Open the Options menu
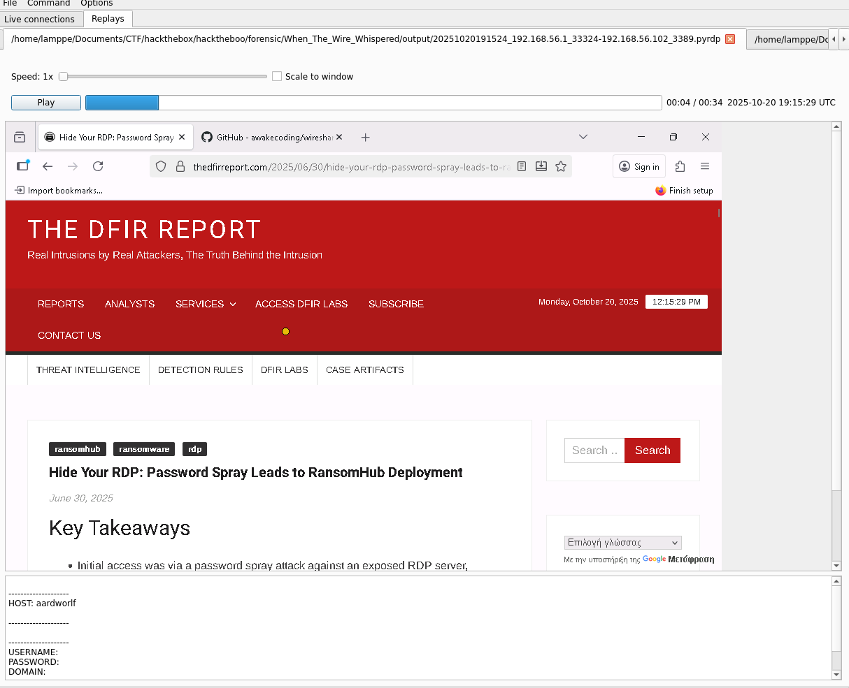 tap(97, 3)
